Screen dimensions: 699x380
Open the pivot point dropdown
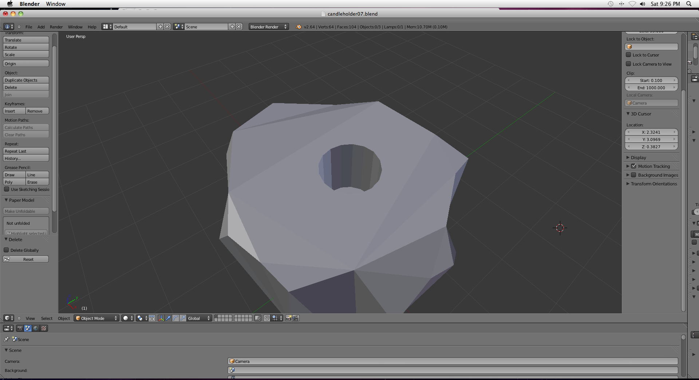pos(142,318)
